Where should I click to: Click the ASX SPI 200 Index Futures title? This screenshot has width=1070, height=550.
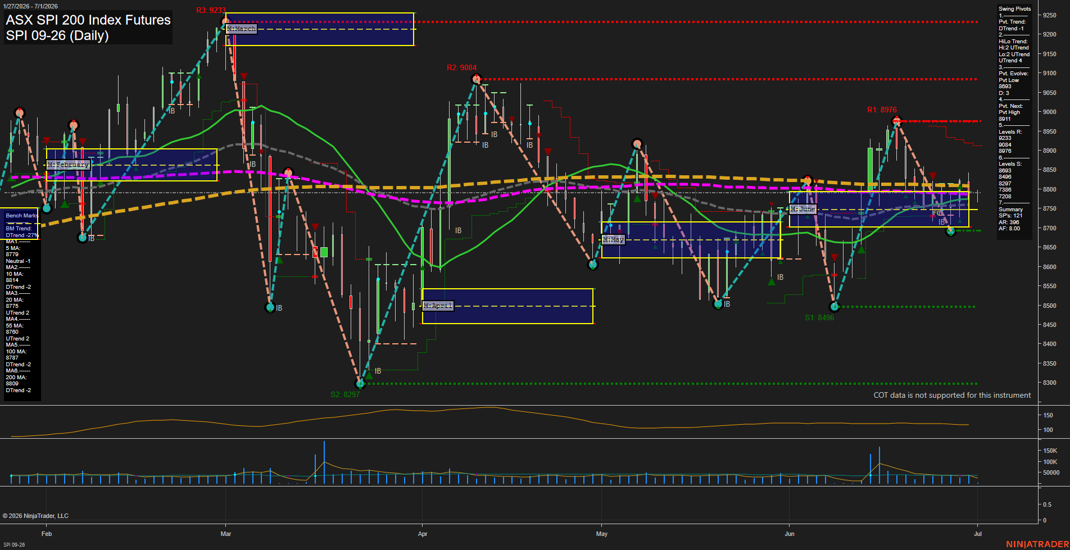click(x=88, y=20)
